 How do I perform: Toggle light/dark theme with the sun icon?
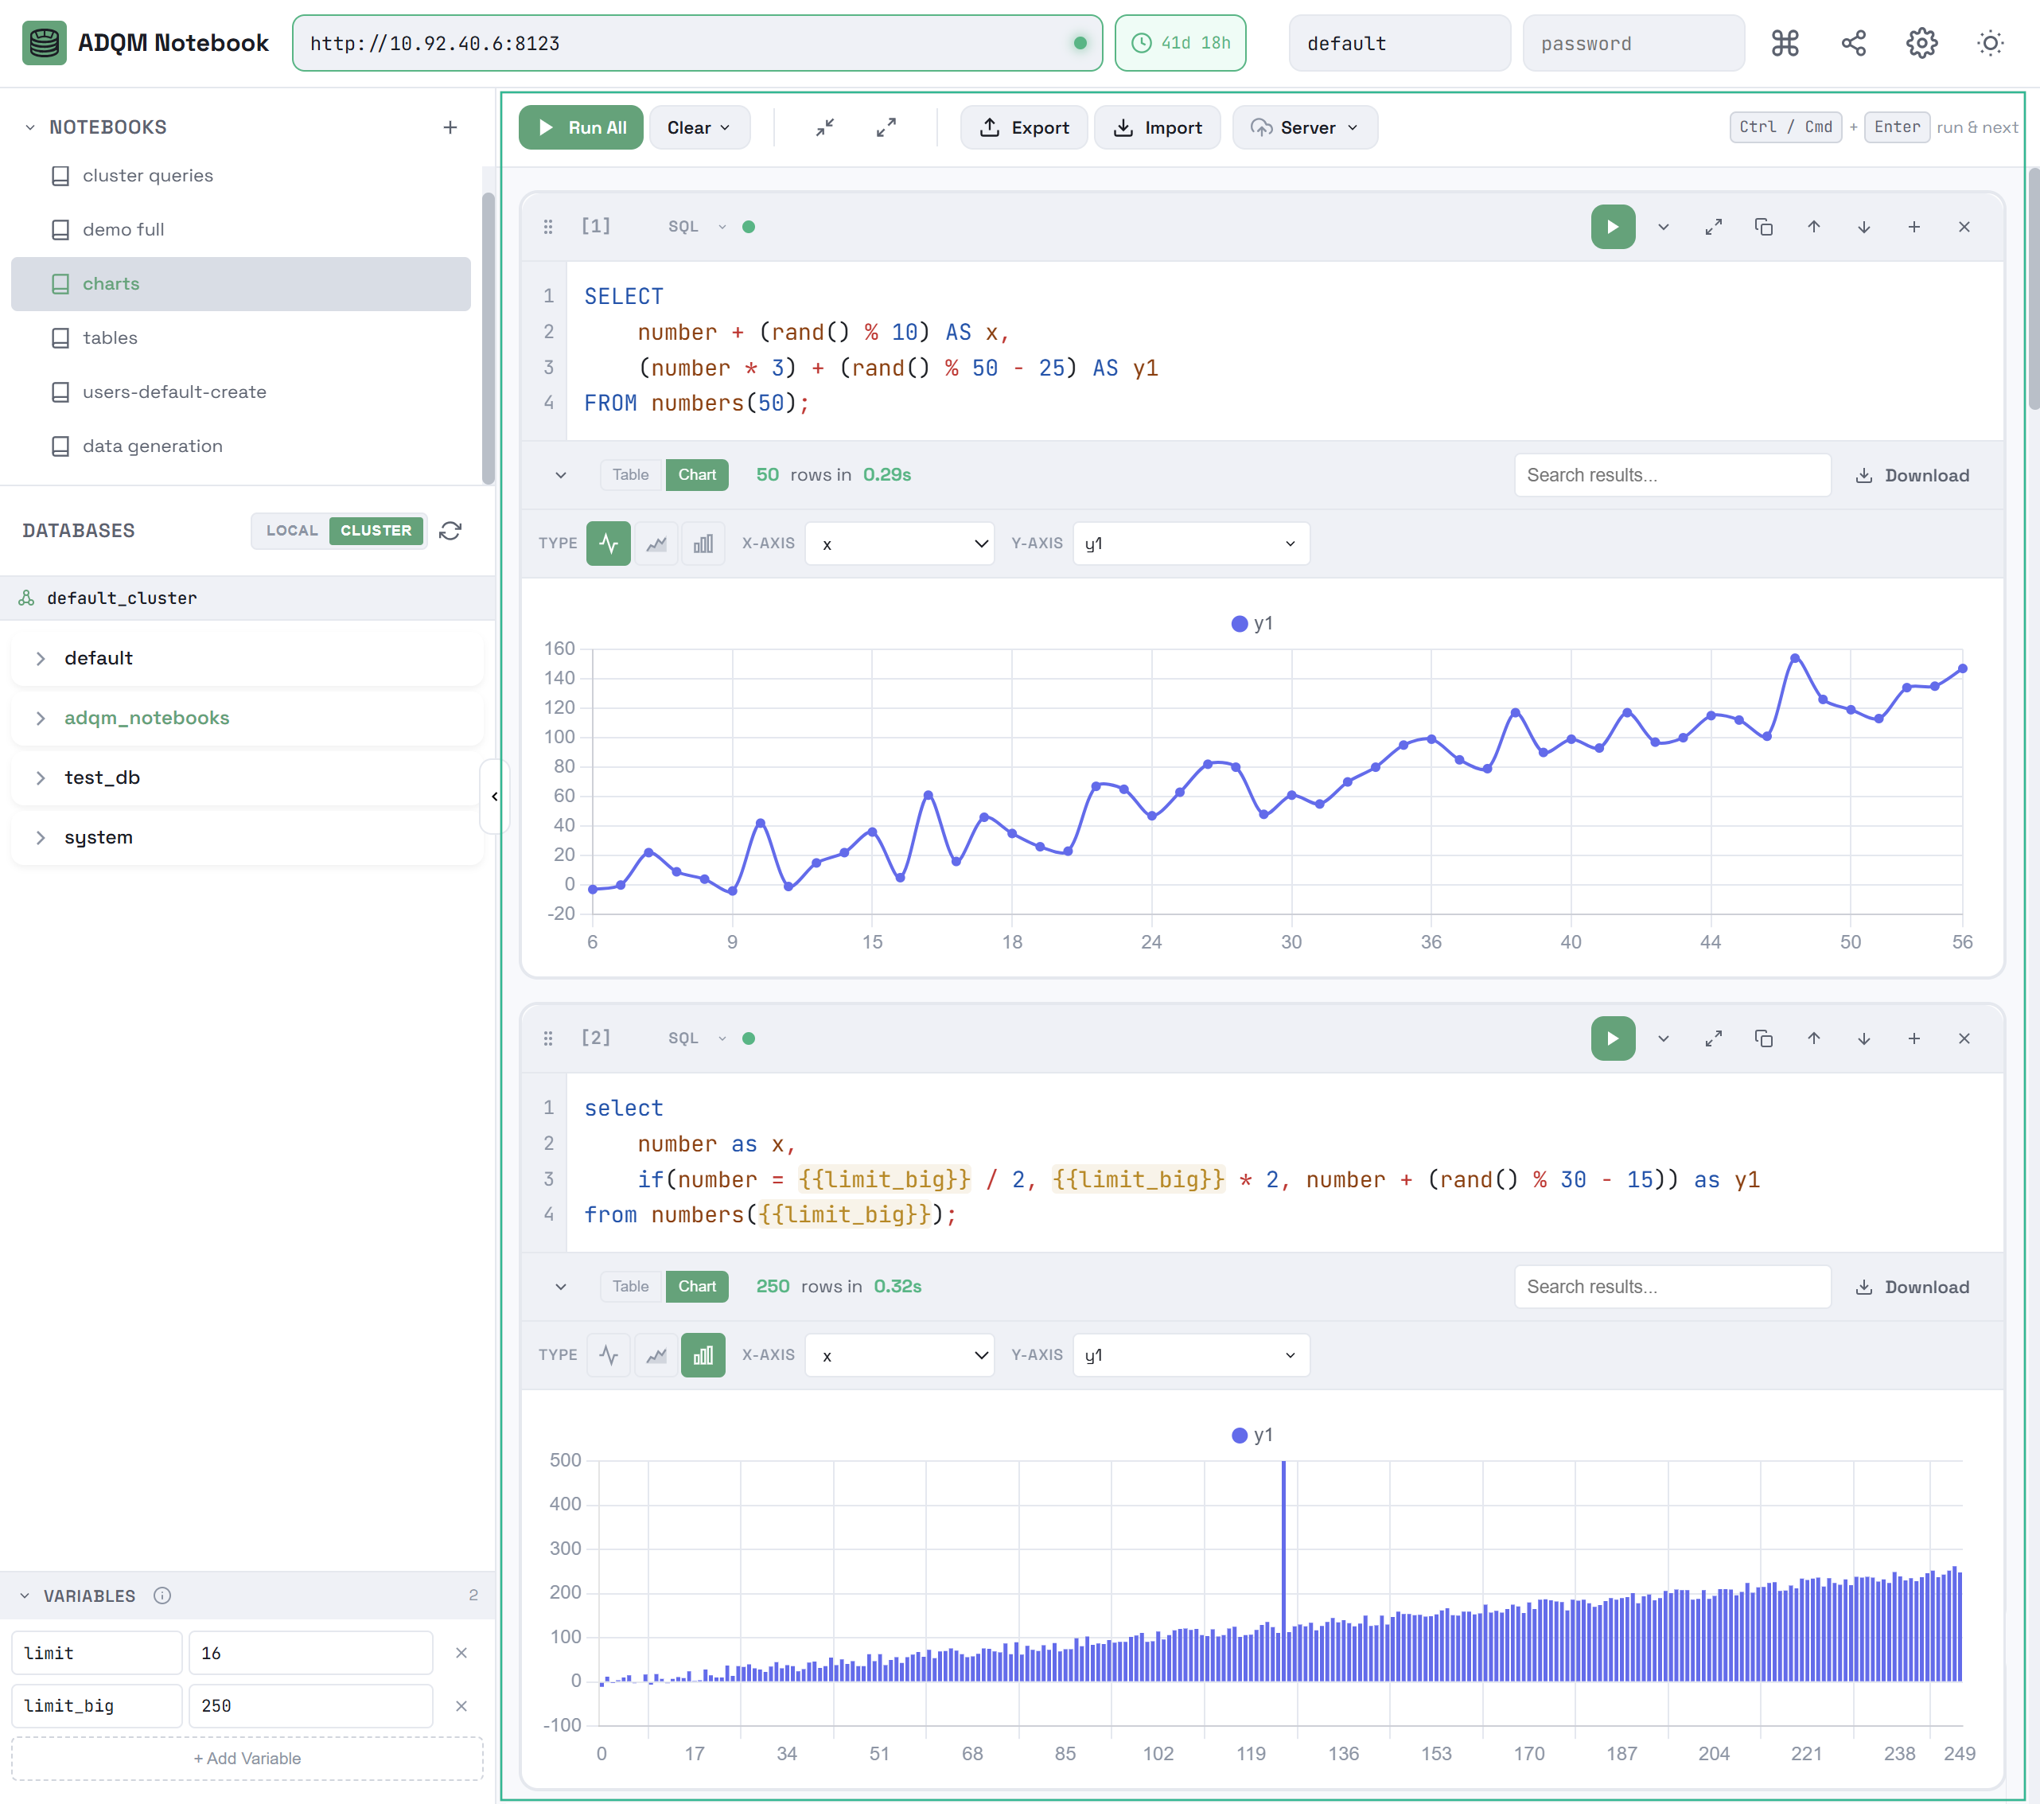click(x=1989, y=43)
